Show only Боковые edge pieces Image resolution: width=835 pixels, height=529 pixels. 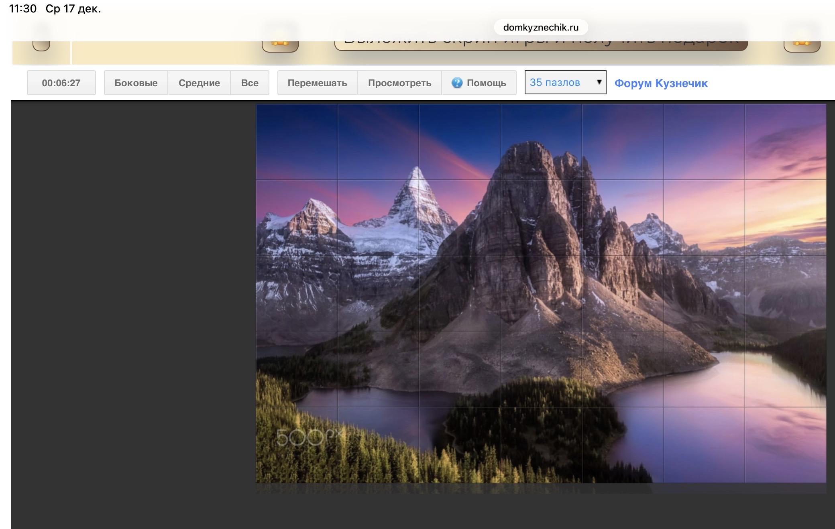(136, 83)
